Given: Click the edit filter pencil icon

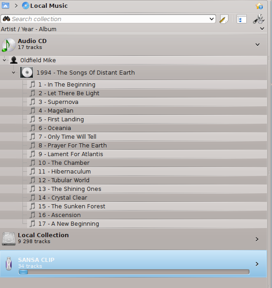Looking at the screenshot, I should (224, 19).
